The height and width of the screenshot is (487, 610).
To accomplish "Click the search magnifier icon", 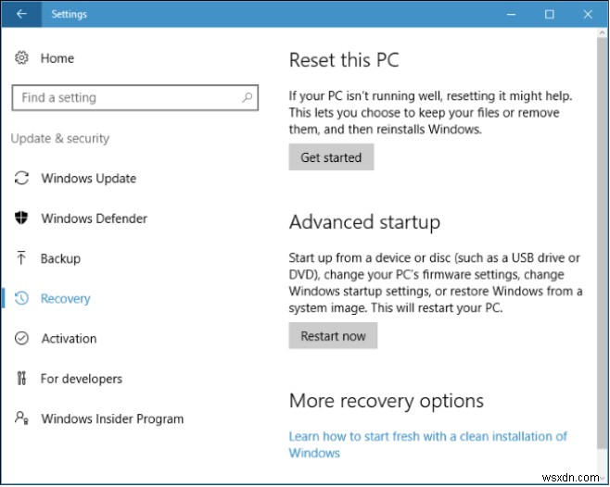I will click(x=247, y=97).
